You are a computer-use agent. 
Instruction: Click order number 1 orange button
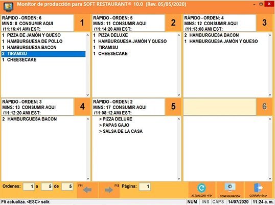click(82, 23)
